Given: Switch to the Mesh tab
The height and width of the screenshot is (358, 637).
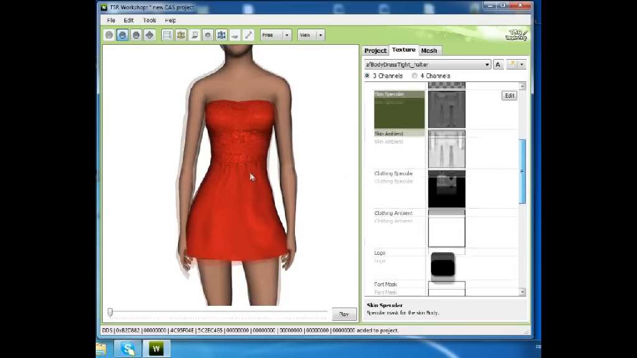Looking at the screenshot, I should coord(429,50).
